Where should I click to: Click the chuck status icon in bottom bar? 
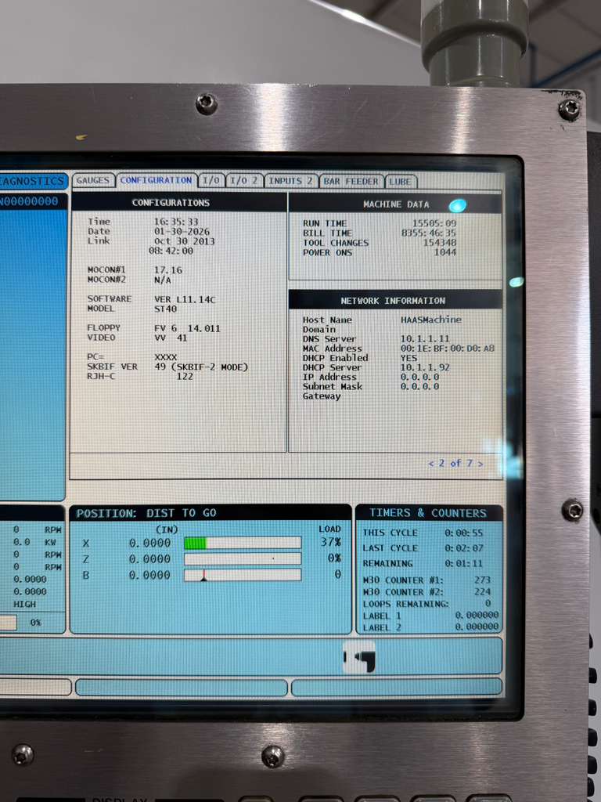(x=359, y=658)
